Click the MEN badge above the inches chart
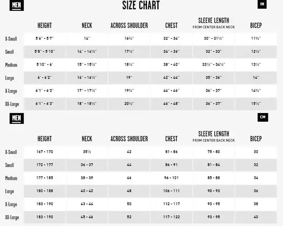This screenshot has width=283, height=226. [x=17, y=5]
